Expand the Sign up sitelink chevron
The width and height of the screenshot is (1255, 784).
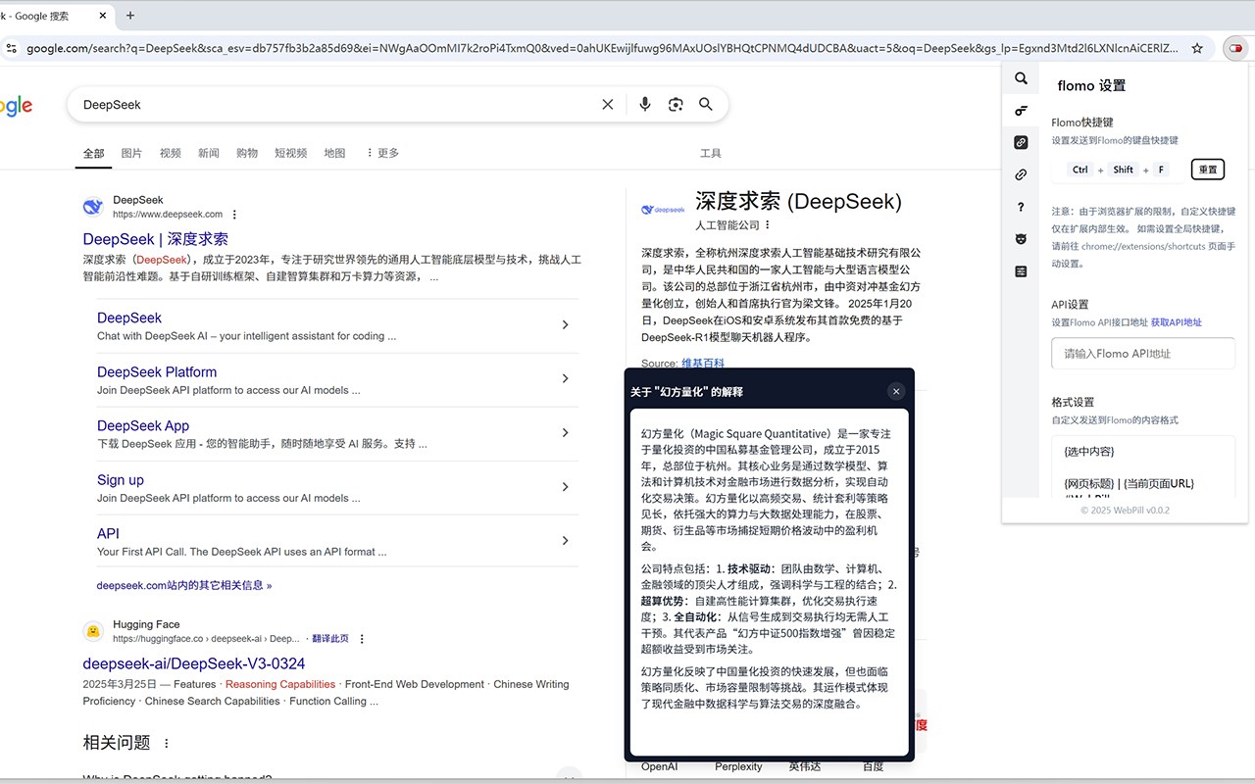point(565,487)
